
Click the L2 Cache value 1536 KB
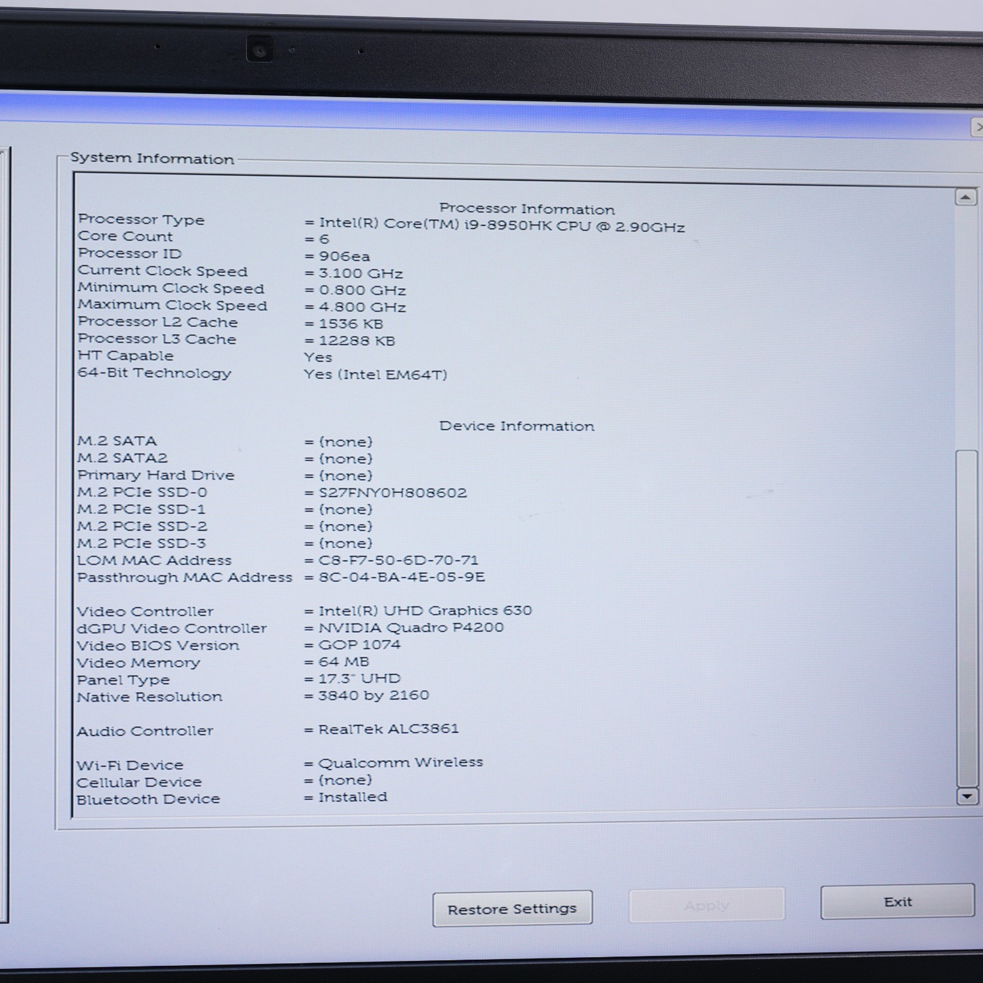pyautogui.click(x=351, y=324)
